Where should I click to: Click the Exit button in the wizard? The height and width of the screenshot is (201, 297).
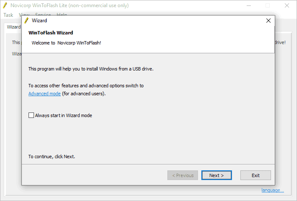coord(255,175)
